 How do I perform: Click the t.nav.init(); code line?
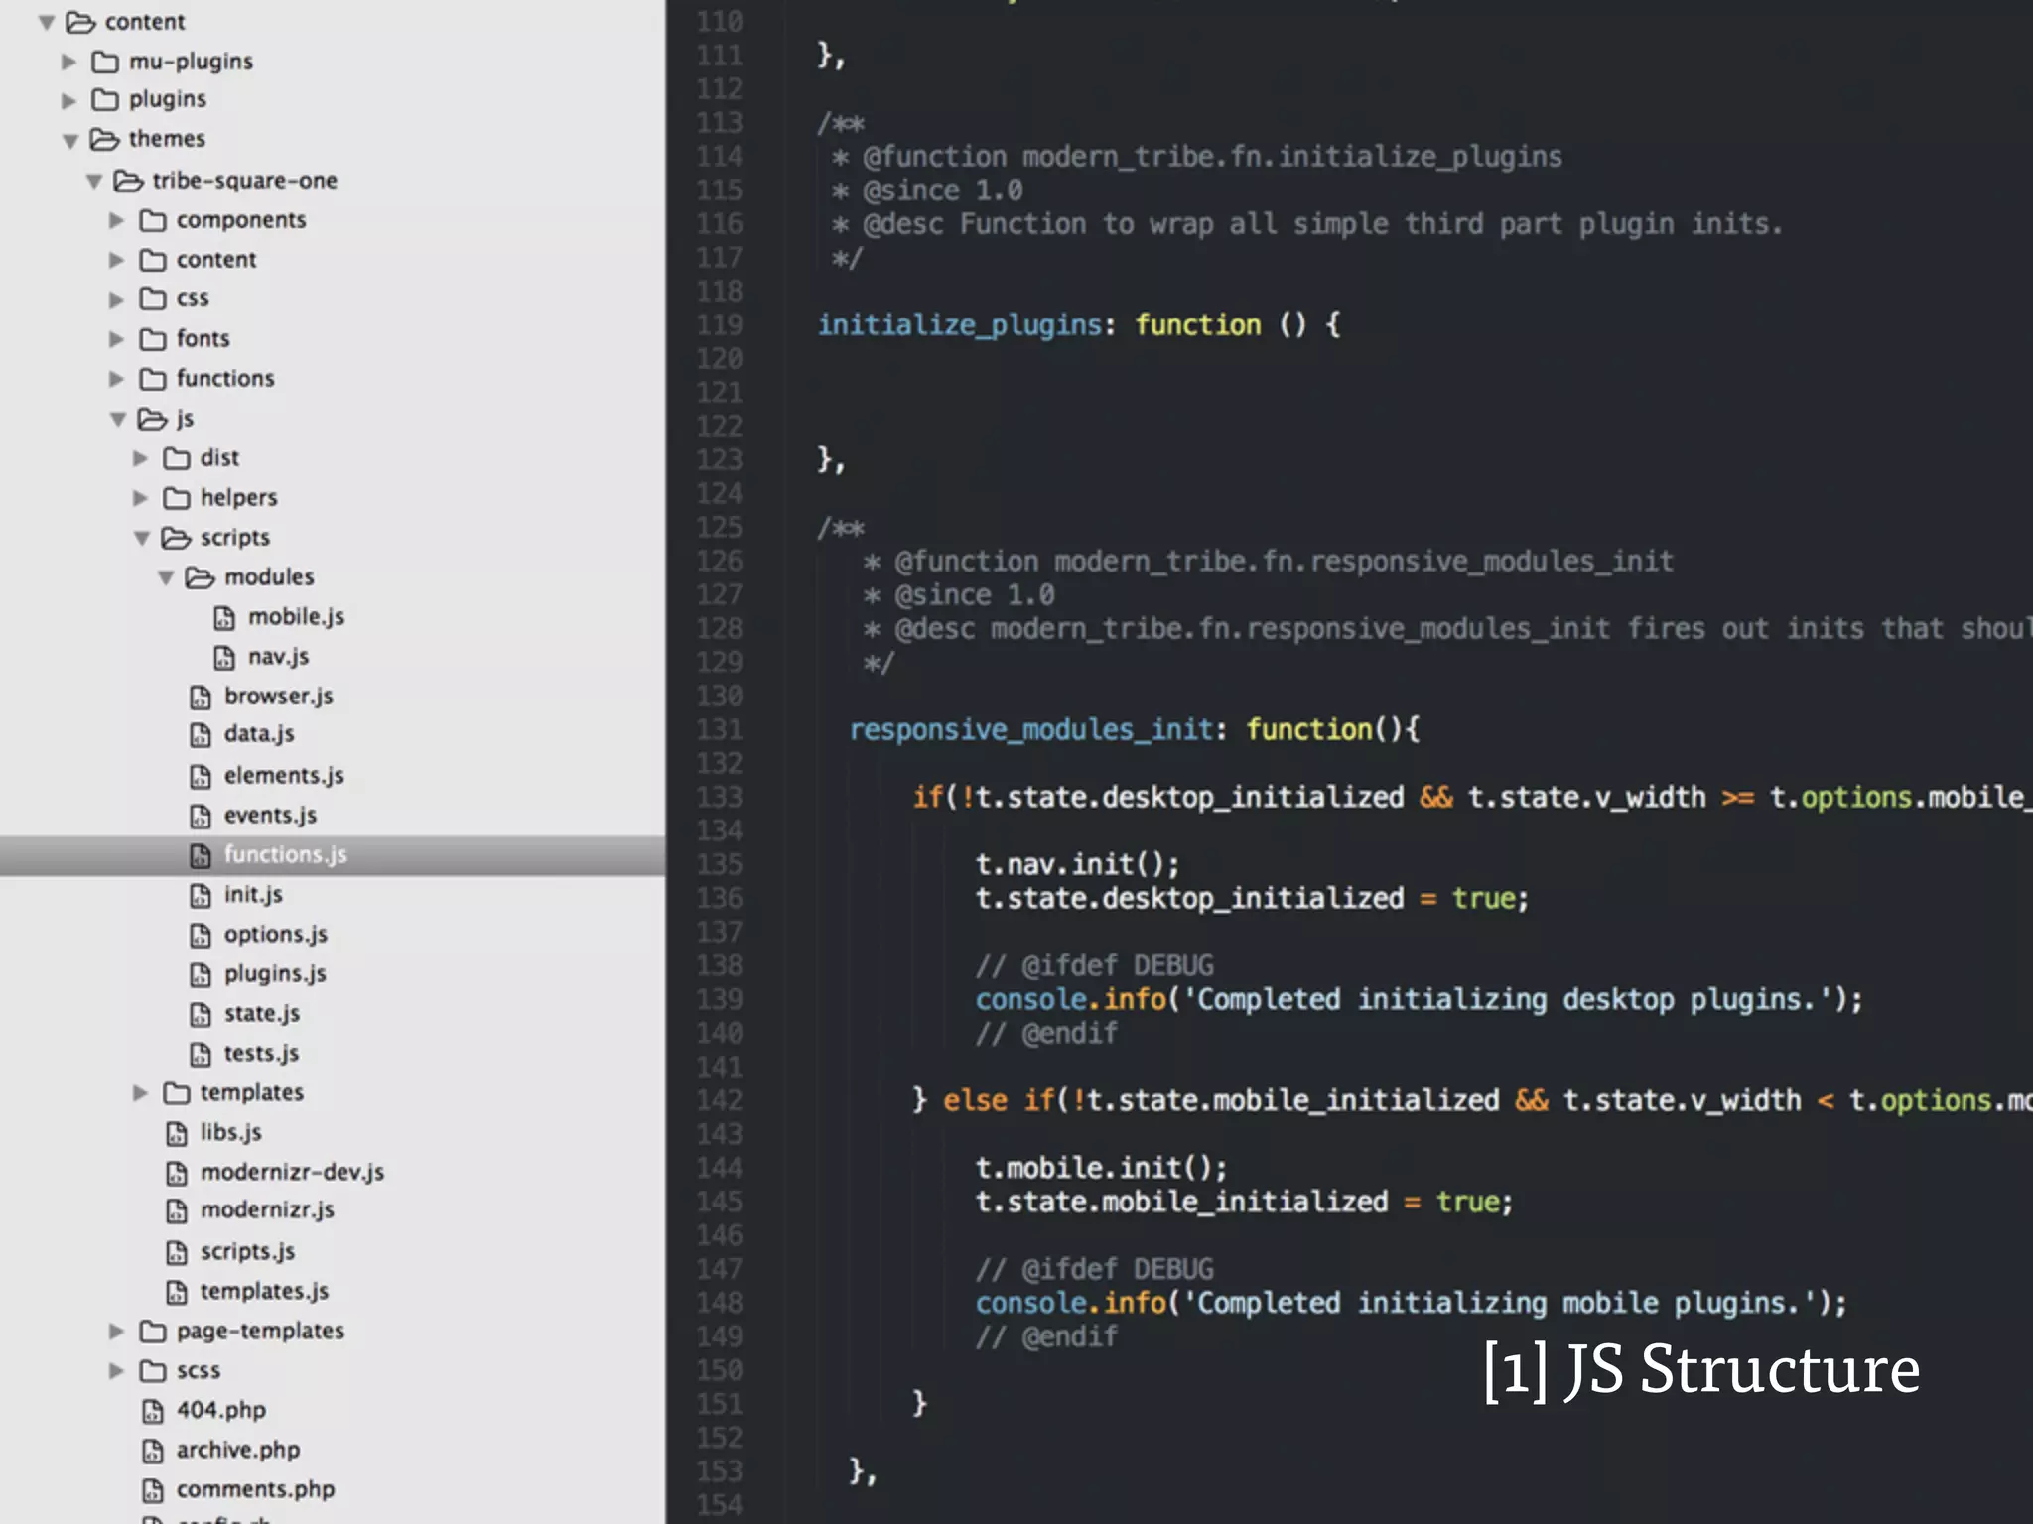point(1077,865)
